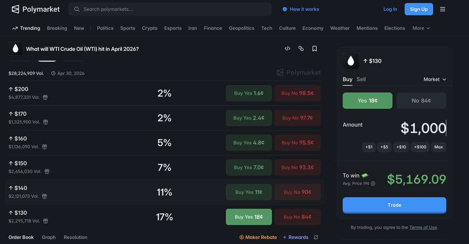This screenshot has height=244, width=469.
Task: Switch to the Graph tab
Action: pyautogui.click(x=49, y=237)
